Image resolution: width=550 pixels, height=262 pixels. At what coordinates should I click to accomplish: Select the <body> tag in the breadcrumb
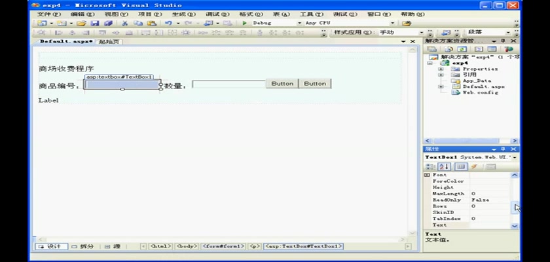tap(187, 247)
